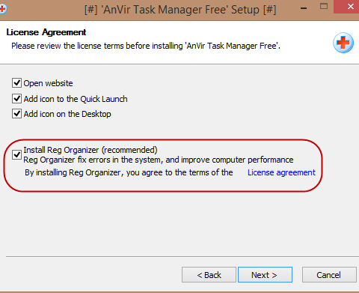
Task: Minimize the setup window
Action: [304, 8]
